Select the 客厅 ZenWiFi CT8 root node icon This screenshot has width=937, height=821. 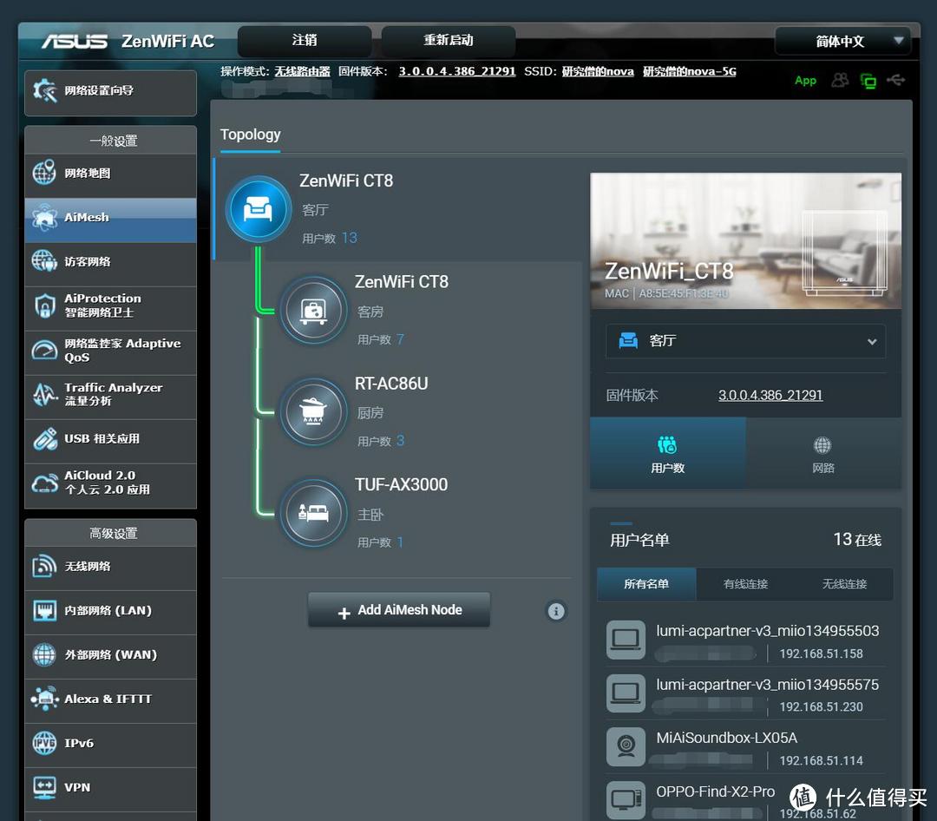(259, 208)
